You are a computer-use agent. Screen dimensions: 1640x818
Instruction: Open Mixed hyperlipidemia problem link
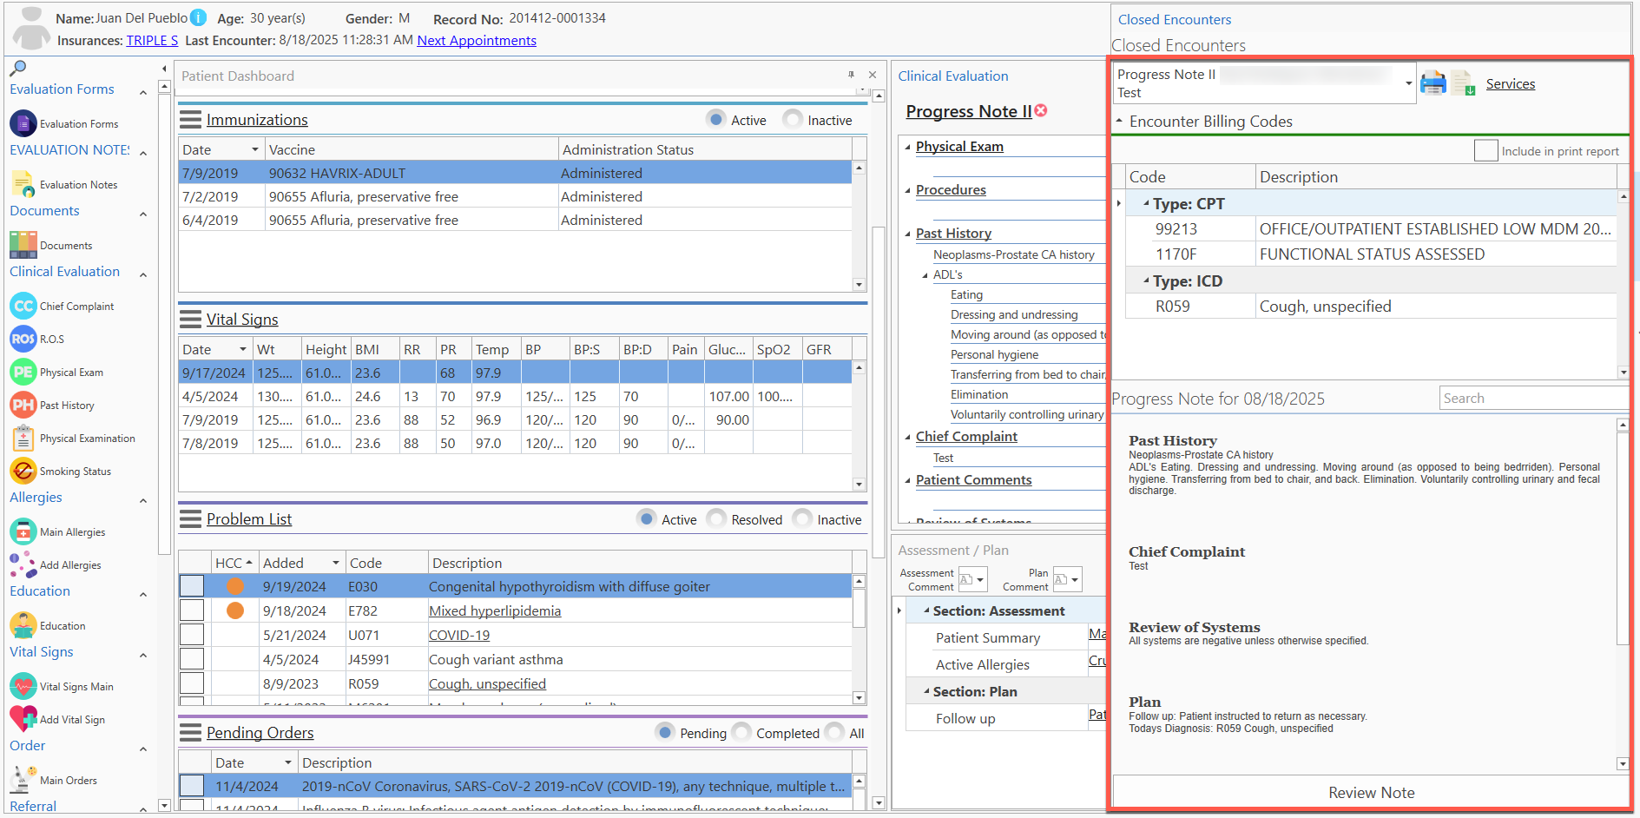click(x=495, y=610)
